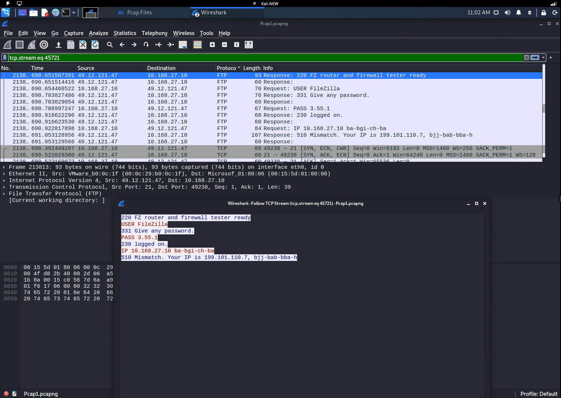Sort packets by Protocol column header

click(229, 68)
